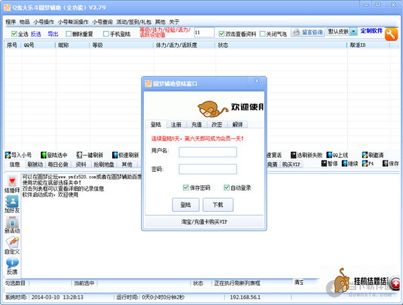Image resolution: width=403 pixels, height=305 pixels.
Task: Open the 加好友 sidebar icon
Action: [11, 202]
